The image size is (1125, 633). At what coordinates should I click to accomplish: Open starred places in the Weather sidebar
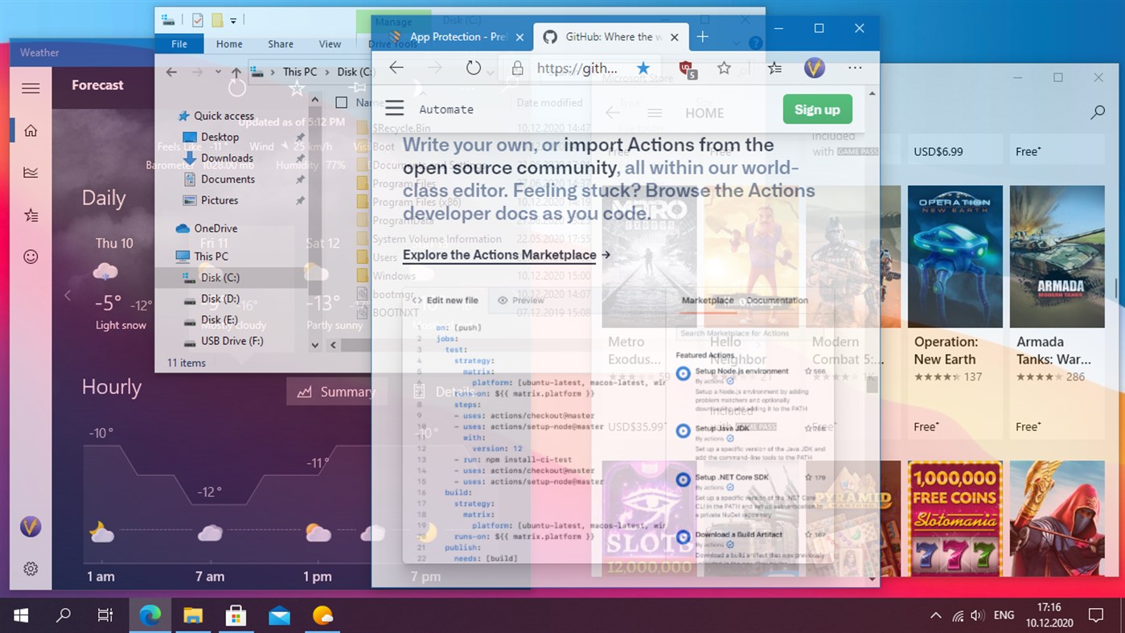point(31,215)
